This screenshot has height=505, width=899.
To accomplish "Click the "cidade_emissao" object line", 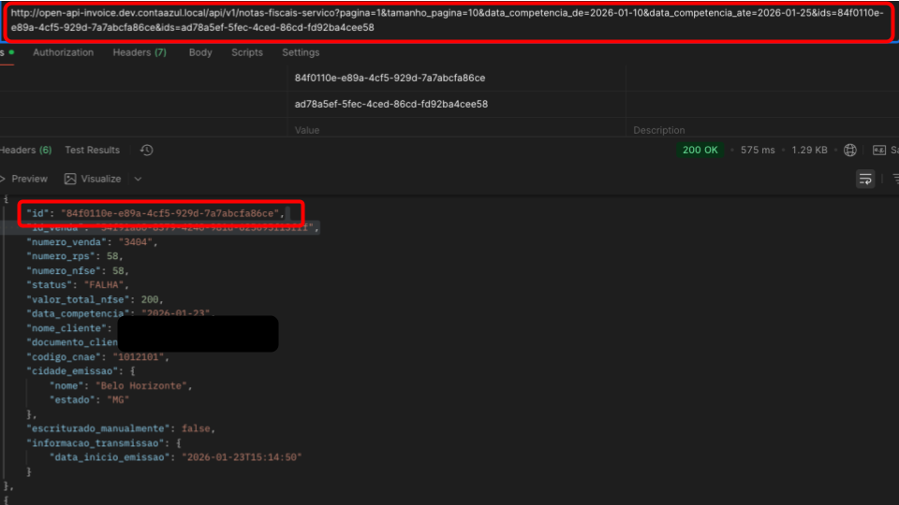I will [x=81, y=371].
